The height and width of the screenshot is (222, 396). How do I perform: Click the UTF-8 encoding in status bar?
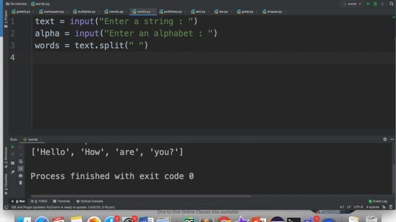tap(358, 207)
